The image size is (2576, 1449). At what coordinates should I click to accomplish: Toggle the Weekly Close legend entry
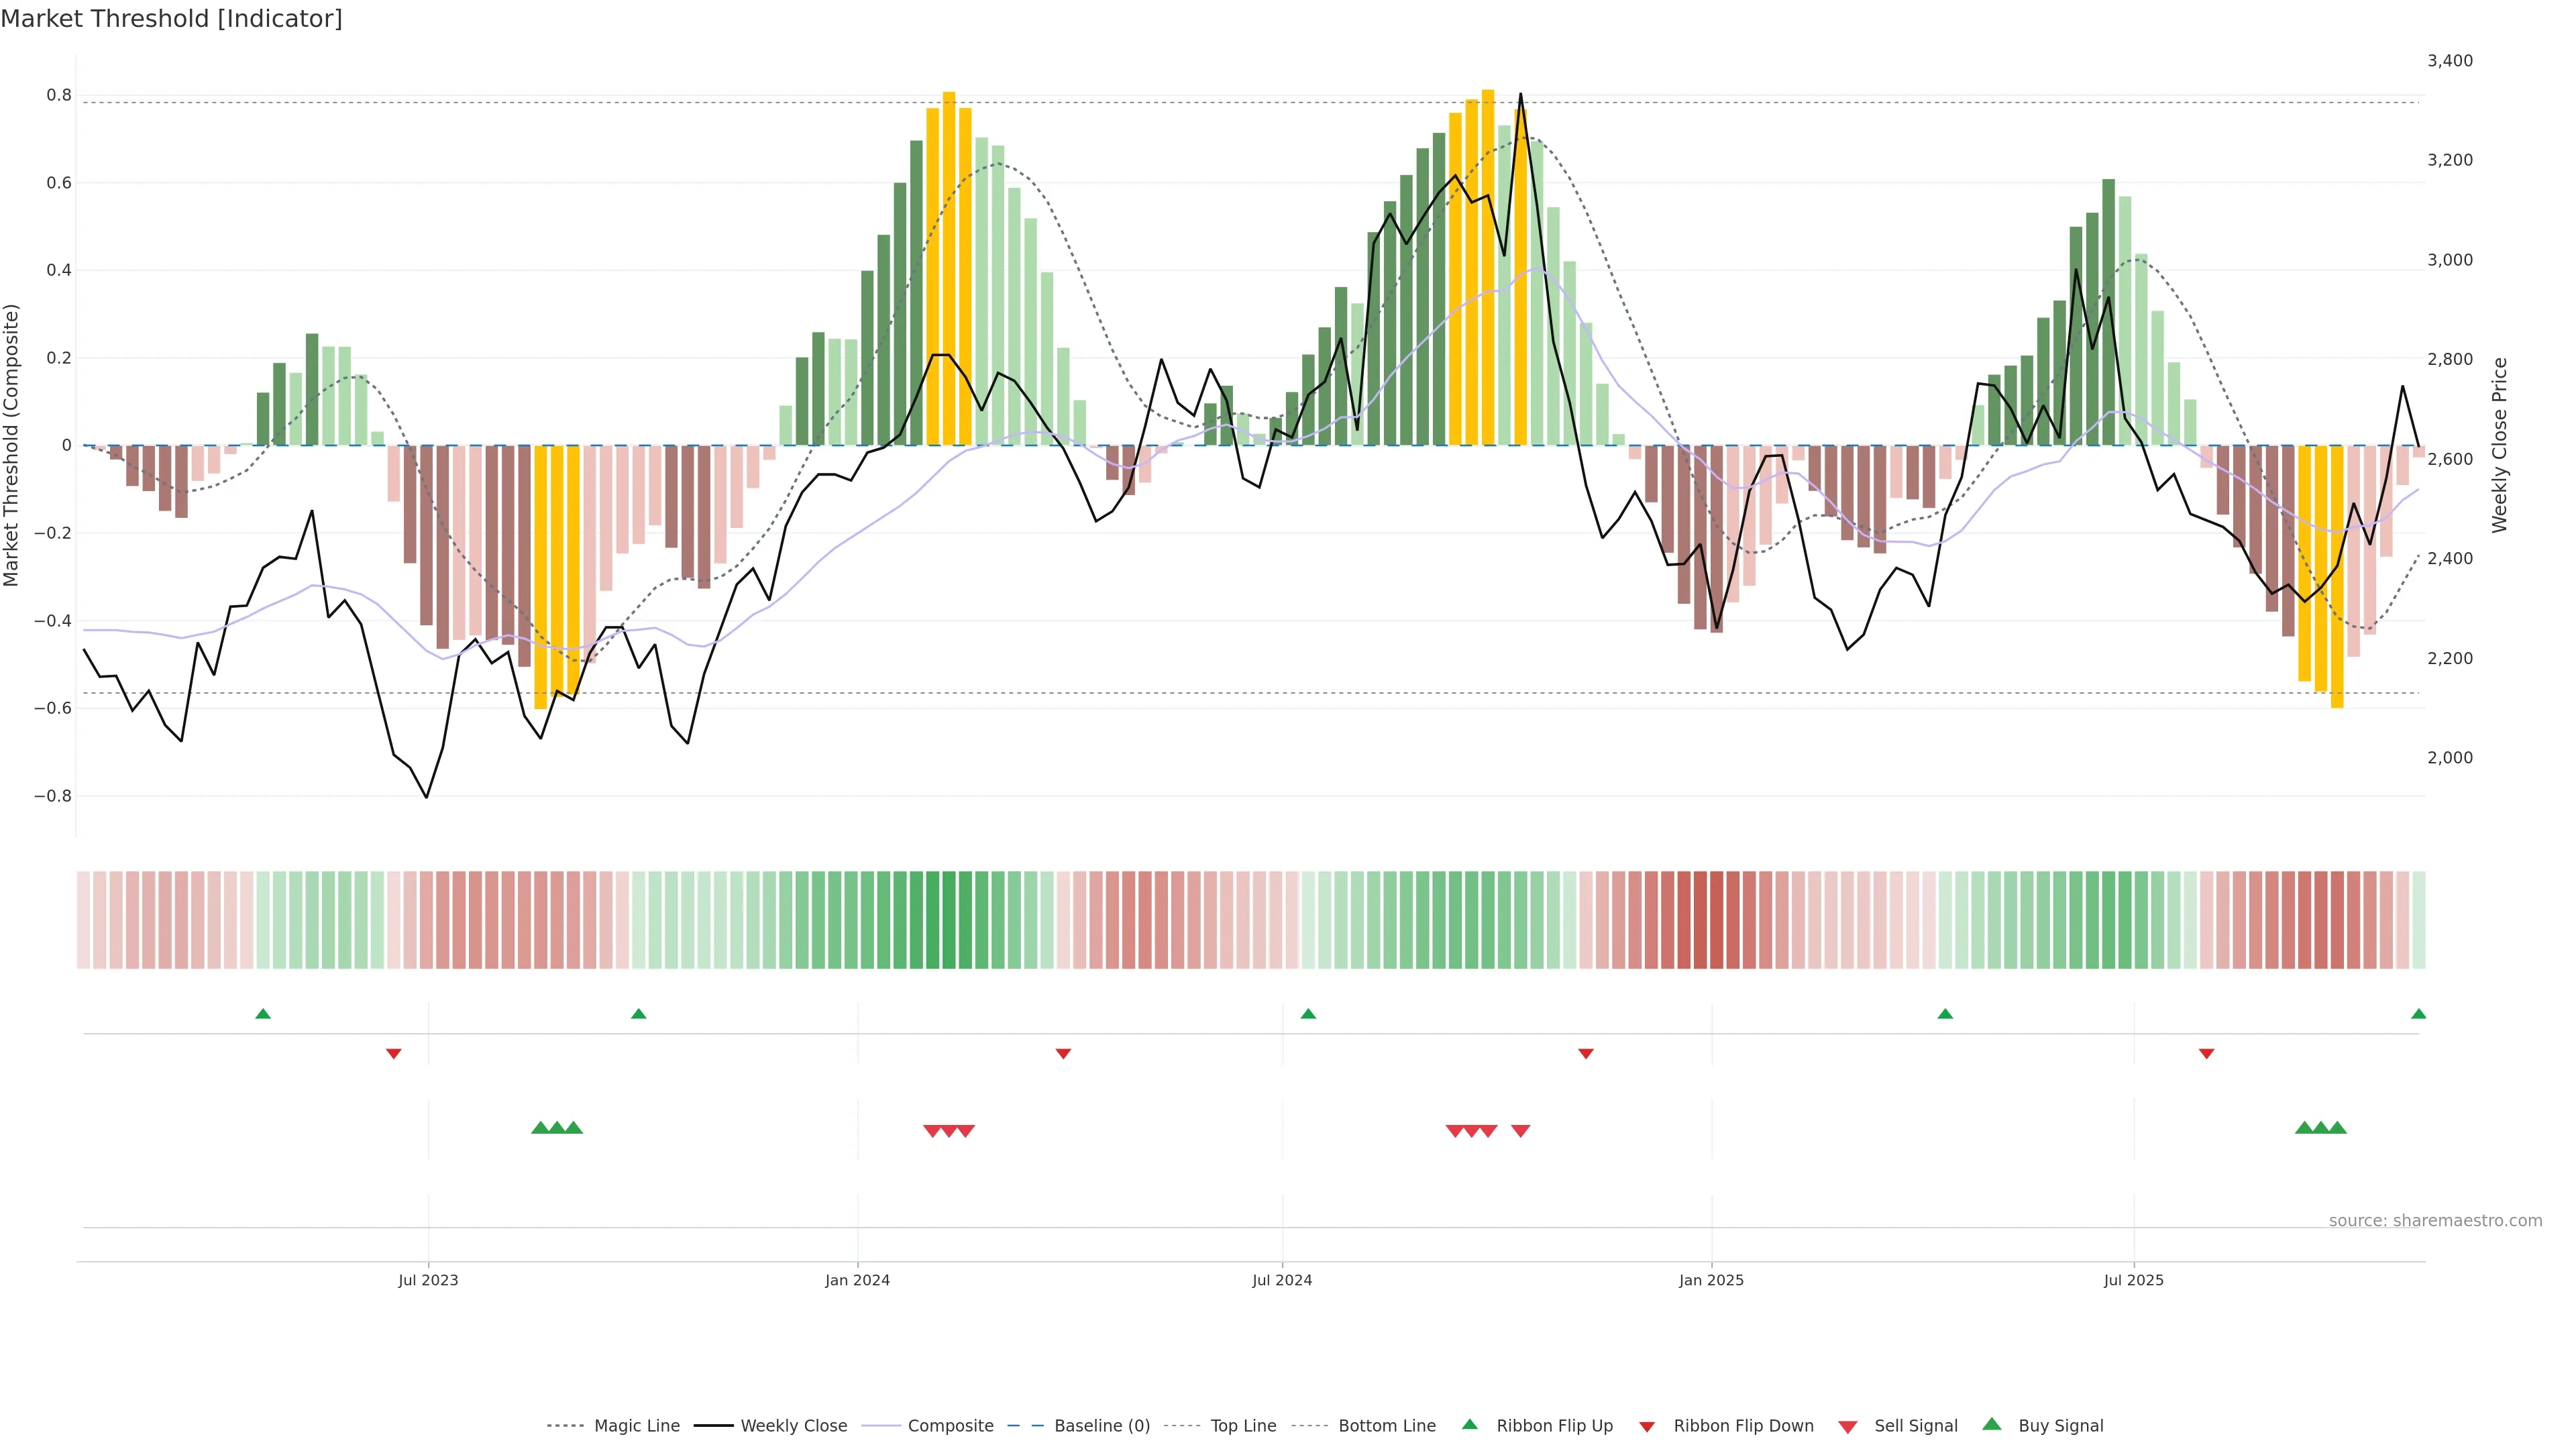point(793,1426)
